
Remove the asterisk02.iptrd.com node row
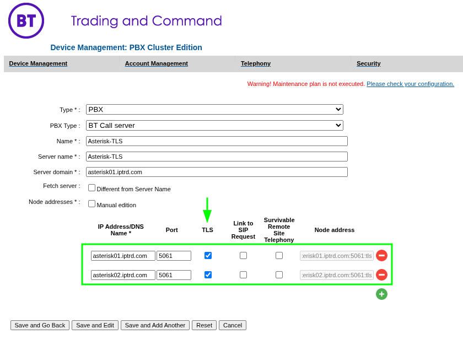tap(381, 274)
